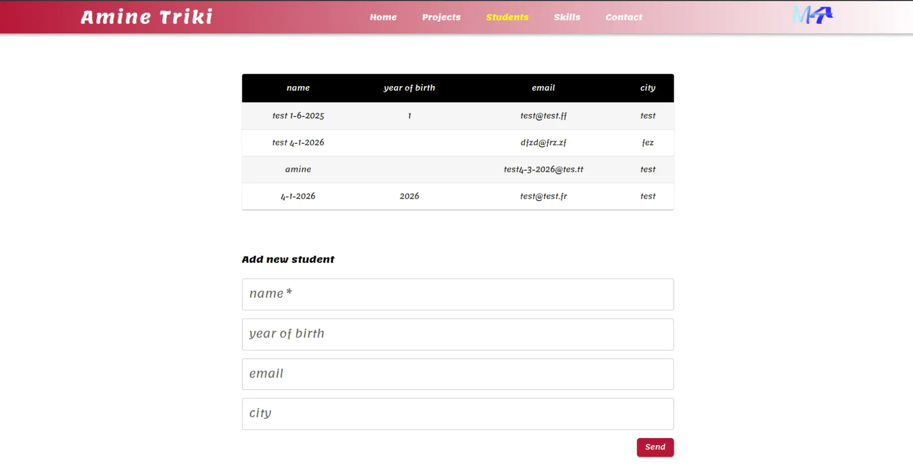Select the cell 'test 4-1-2026'
The width and height of the screenshot is (913, 470).
pos(298,142)
